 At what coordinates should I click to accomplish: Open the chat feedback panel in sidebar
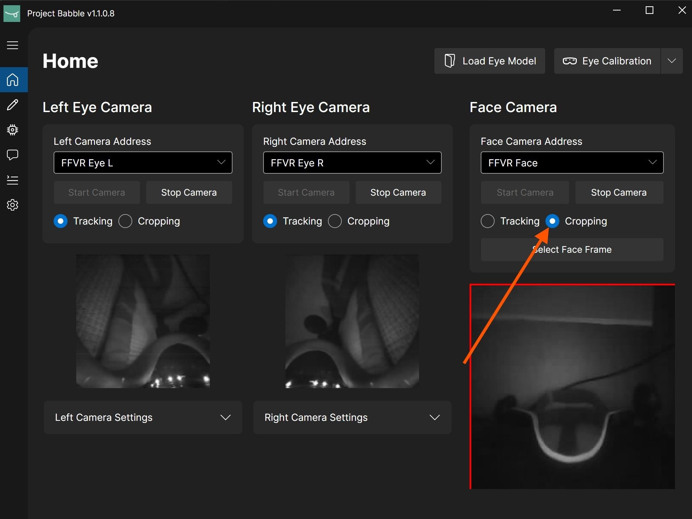(x=13, y=155)
